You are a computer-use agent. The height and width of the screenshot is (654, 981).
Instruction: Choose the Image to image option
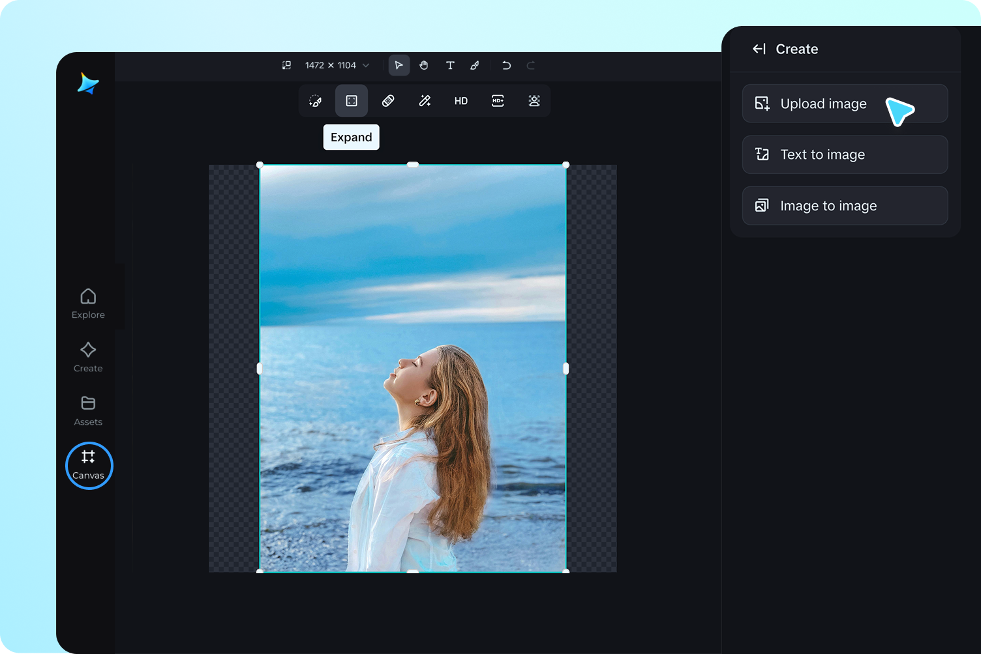coord(845,206)
